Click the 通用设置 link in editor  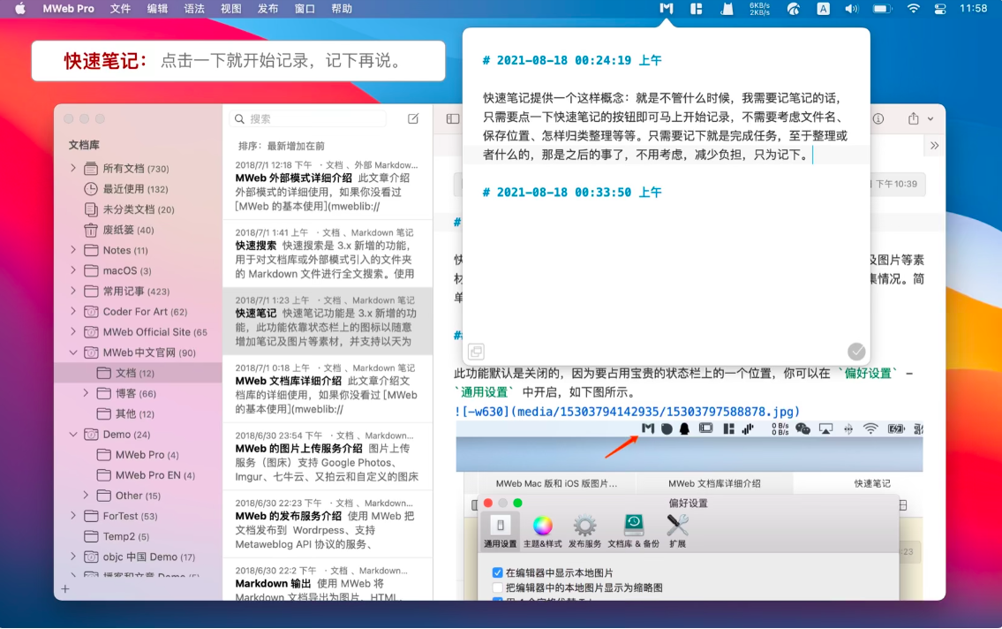(484, 392)
